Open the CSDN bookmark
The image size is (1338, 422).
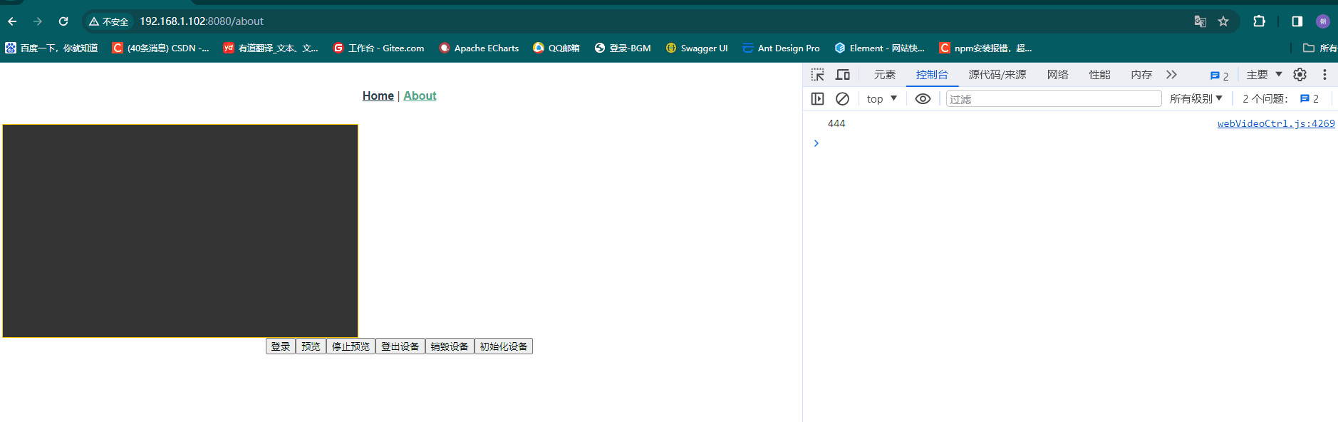[161, 48]
